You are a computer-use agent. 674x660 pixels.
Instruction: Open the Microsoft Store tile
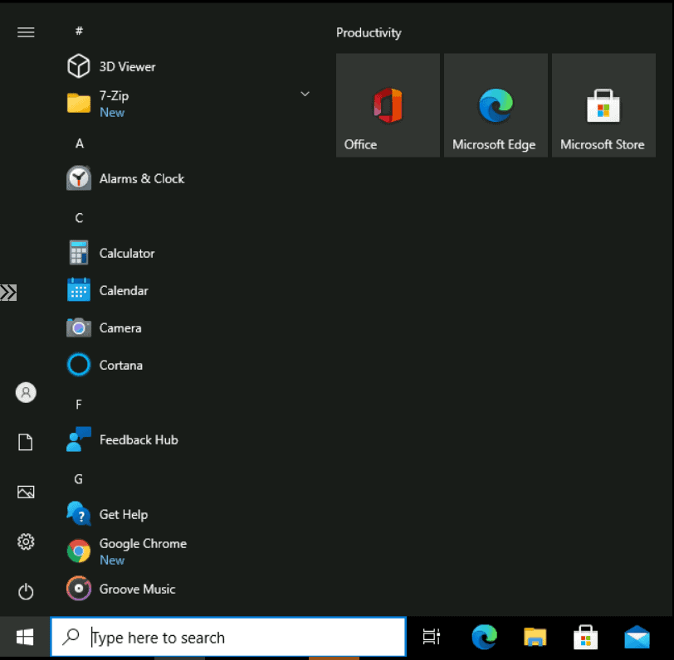[603, 105]
